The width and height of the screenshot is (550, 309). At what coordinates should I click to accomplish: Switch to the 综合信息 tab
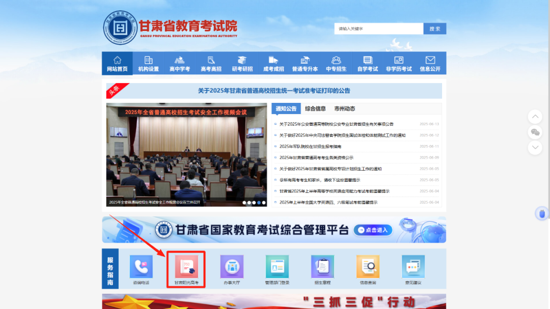pos(315,108)
